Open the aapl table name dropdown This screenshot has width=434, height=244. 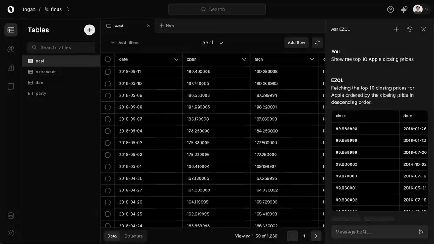(213, 42)
